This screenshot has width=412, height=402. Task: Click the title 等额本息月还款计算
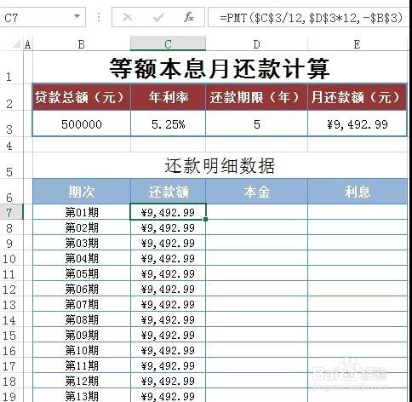220,68
